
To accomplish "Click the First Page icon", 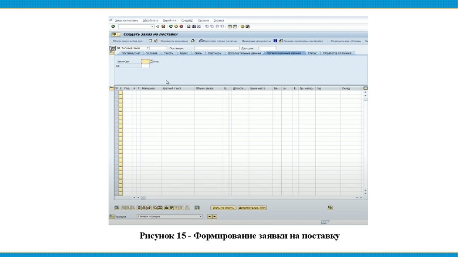I will (207, 26).
